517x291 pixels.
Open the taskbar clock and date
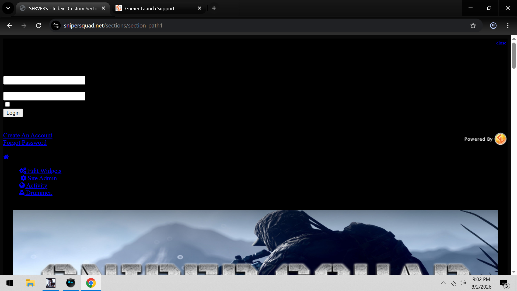point(481,283)
